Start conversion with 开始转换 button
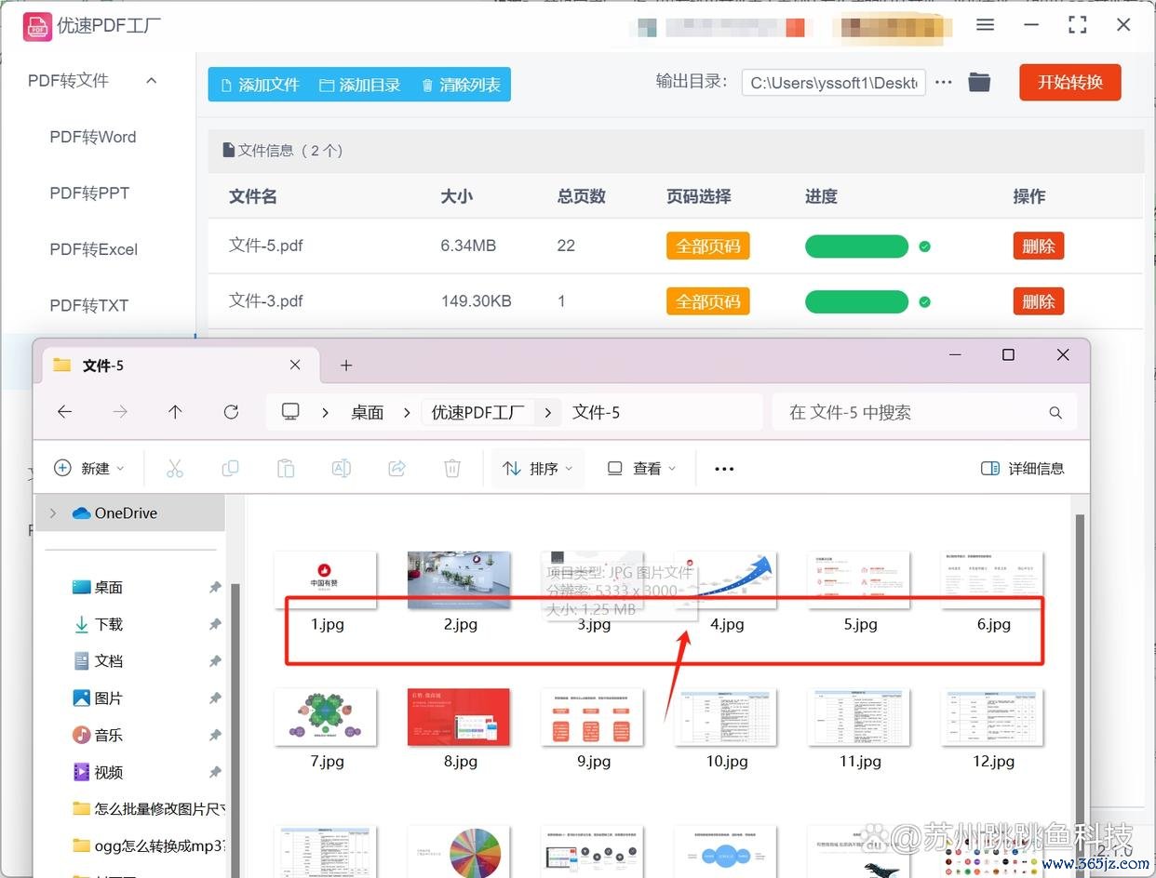This screenshot has height=878, width=1156. [1070, 82]
